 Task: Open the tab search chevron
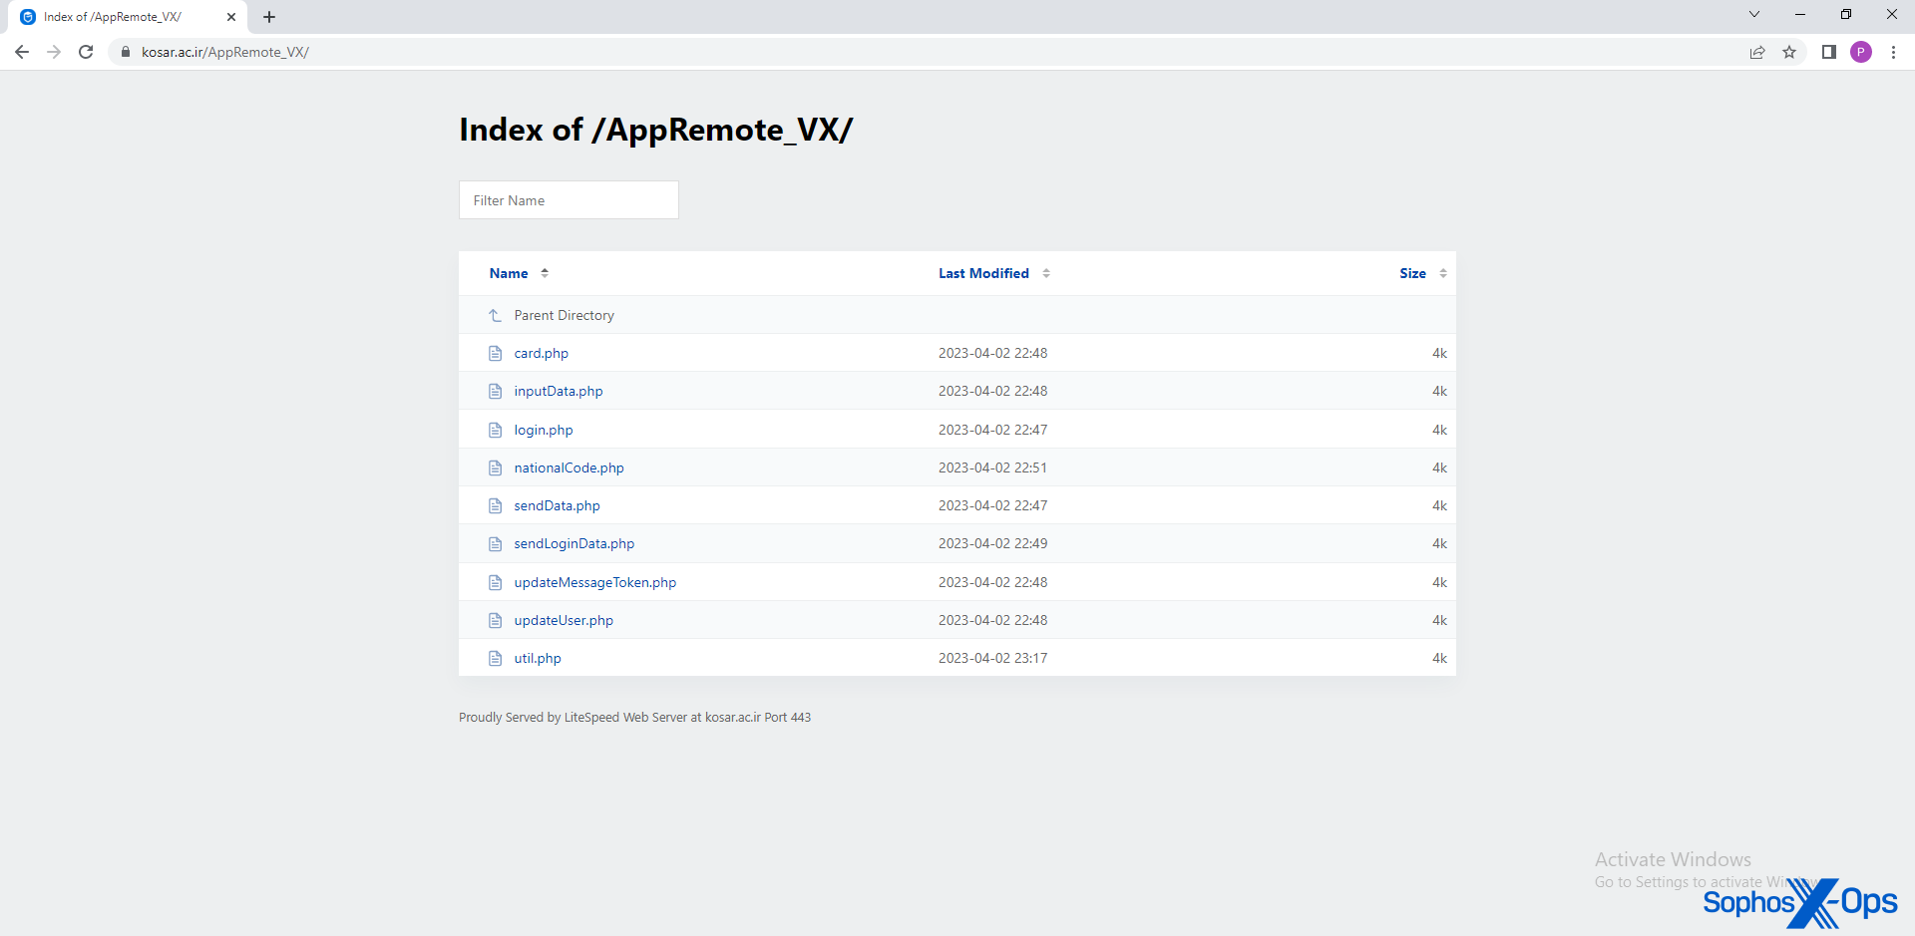click(1754, 15)
